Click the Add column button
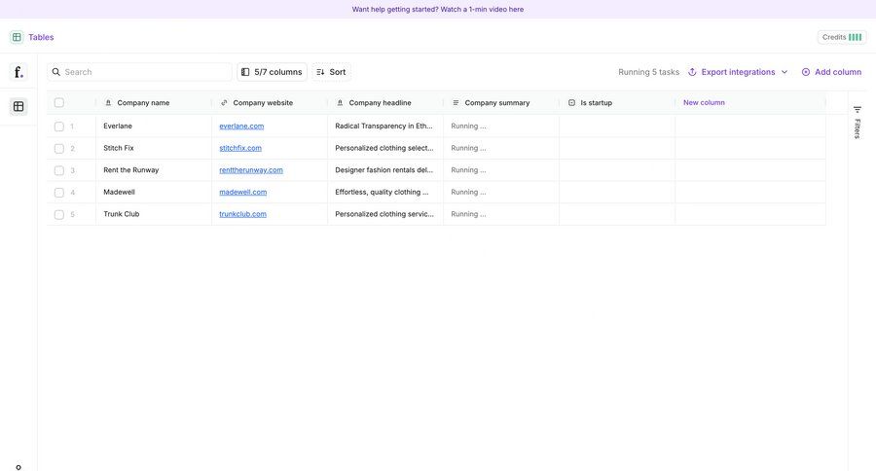This screenshot has width=876, height=471. click(x=831, y=72)
